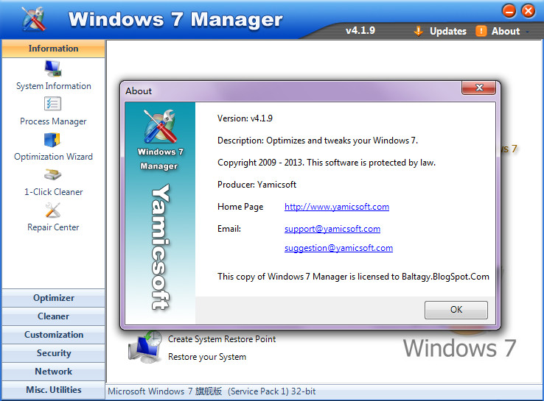Screen dimensions: 544x401
Task: Click the system restore monitor icon
Action: click(145, 347)
